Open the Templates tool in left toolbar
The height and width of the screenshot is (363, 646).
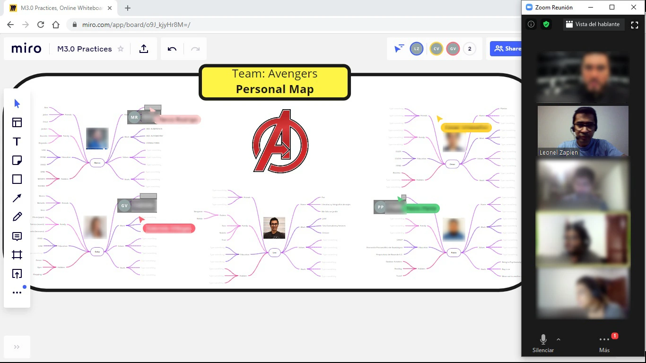[17, 123]
